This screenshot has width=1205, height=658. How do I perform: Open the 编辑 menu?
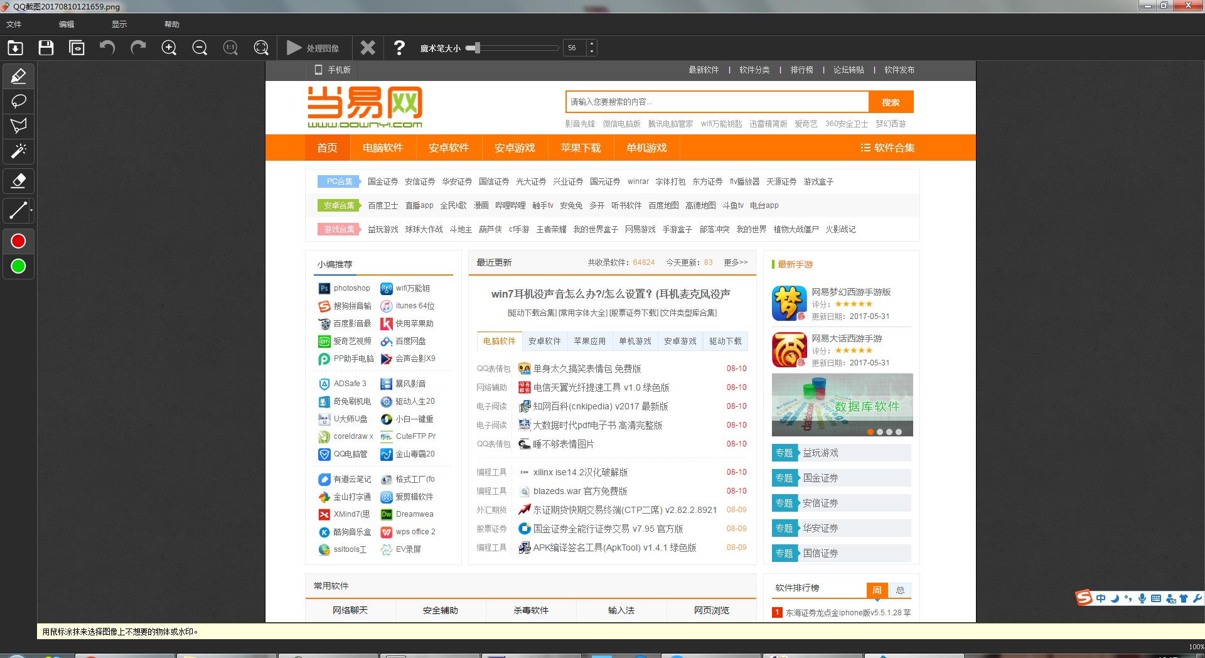[x=66, y=24]
